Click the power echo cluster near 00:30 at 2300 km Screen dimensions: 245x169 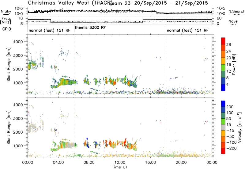click(32, 64)
